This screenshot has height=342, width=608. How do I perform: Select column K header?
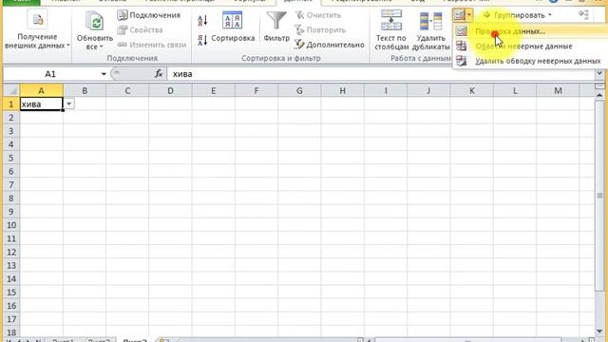tap(471, 91)
